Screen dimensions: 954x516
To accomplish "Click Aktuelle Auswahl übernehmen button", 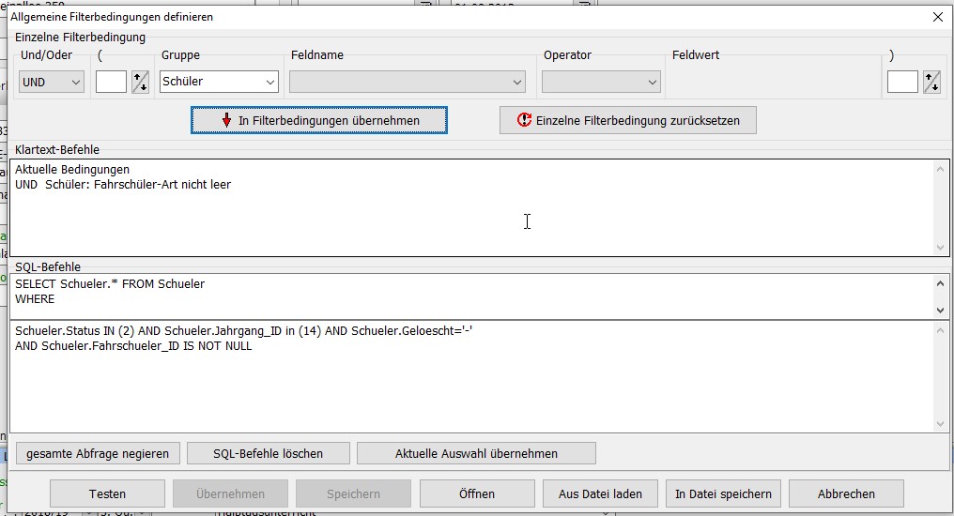I will [476, 453].
